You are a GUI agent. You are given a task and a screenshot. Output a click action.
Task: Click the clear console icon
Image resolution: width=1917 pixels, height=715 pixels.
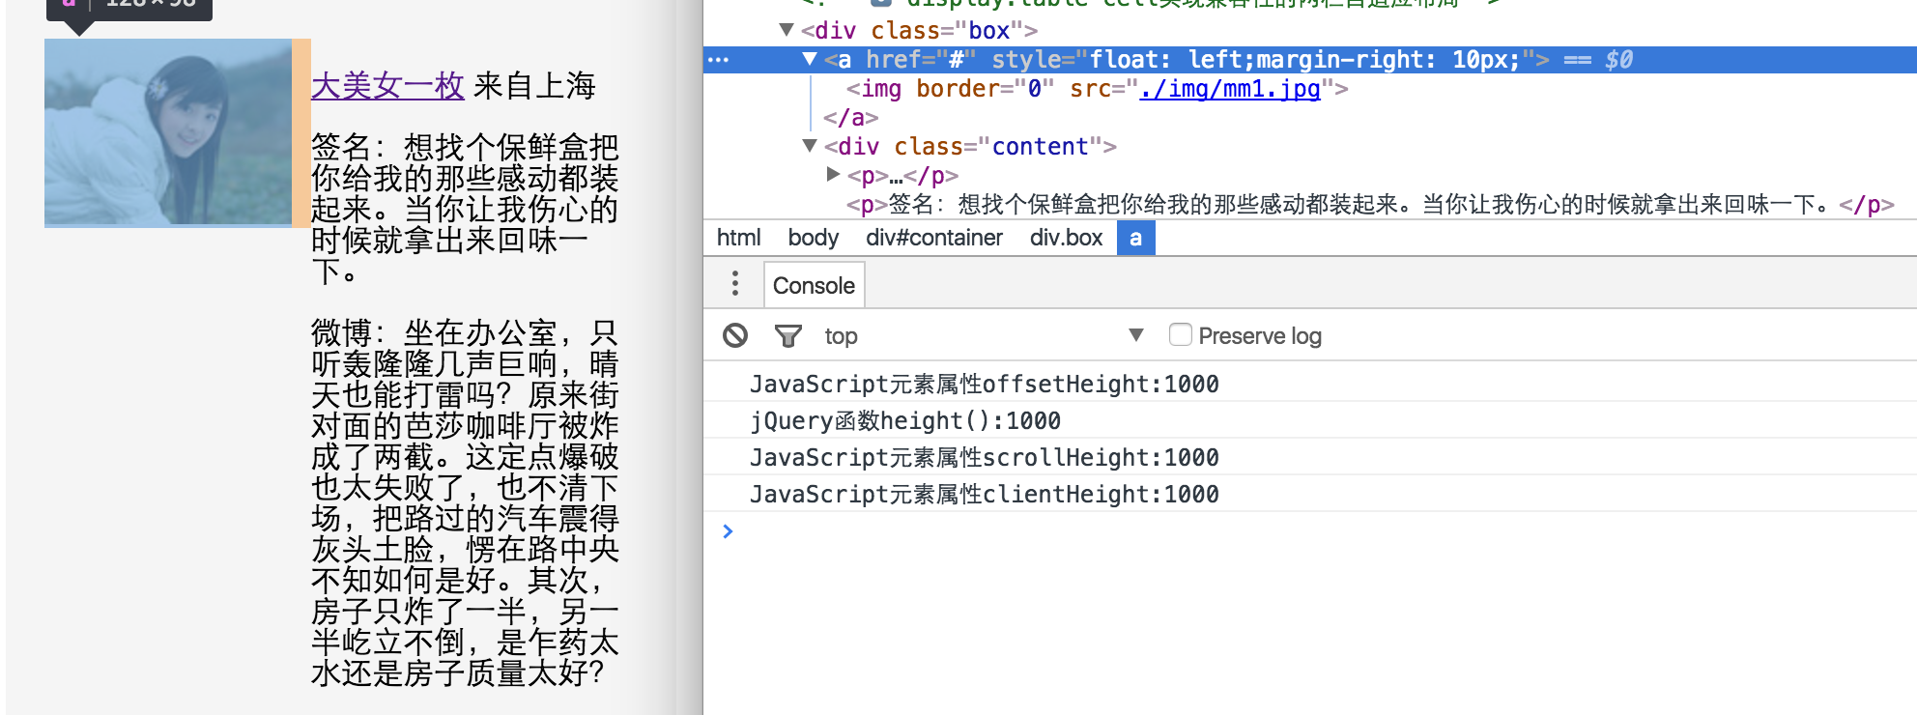click(x=735, y=335)
